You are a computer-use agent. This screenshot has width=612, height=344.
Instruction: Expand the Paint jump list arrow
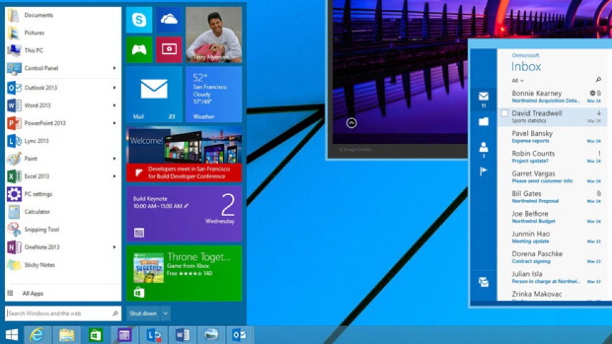tap(114, 159)
